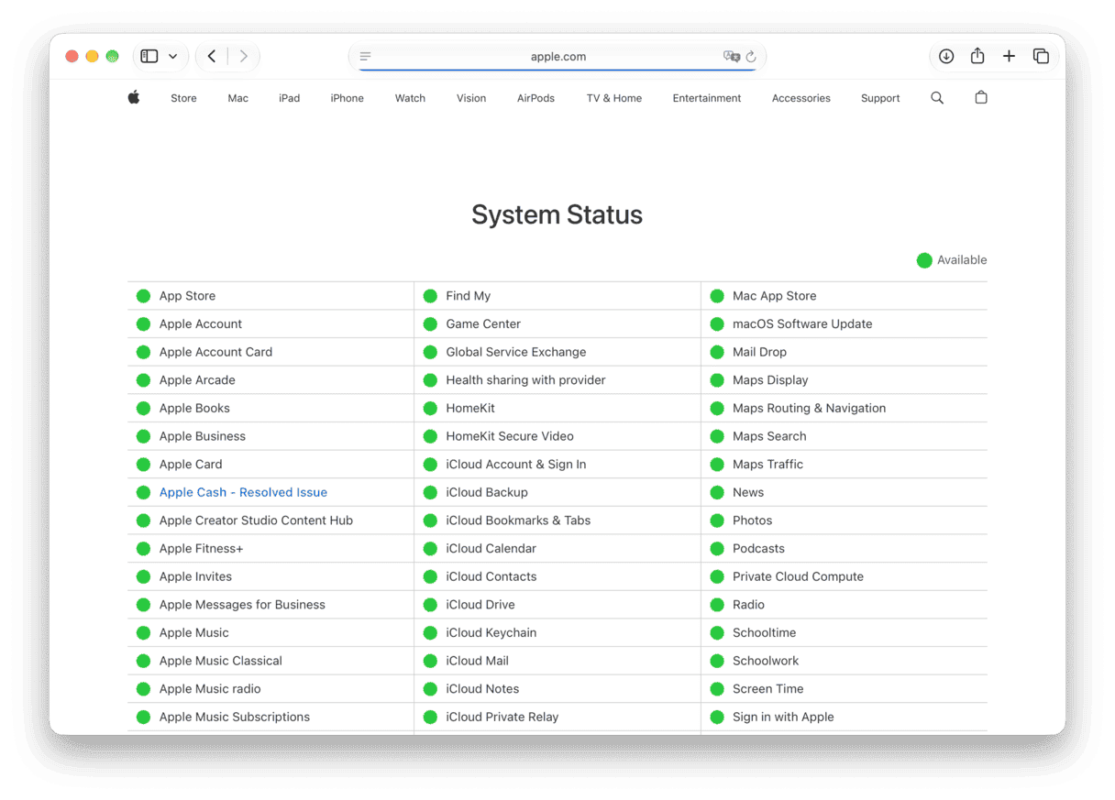Click iCloud Private Relay text
1115x800 pixels.
pos(502,718)
